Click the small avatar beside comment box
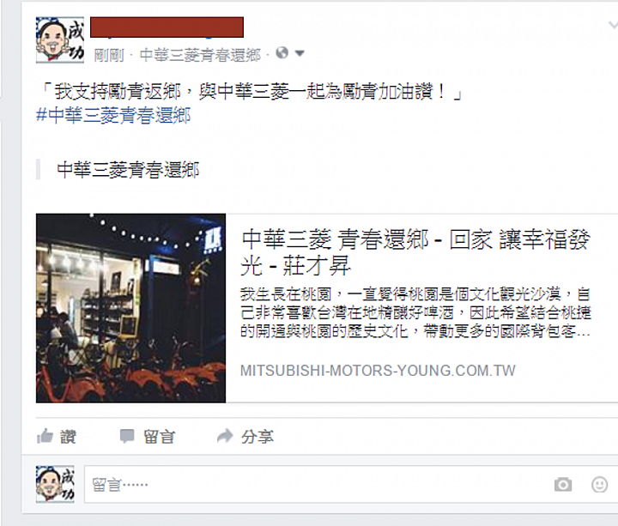Screen dimensions: 618x526 55,484
